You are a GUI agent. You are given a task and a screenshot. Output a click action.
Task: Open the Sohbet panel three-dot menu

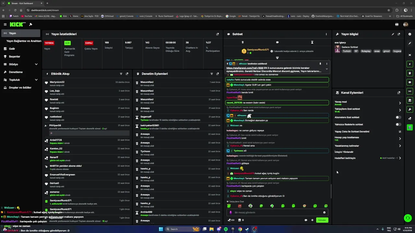point(326,34)
